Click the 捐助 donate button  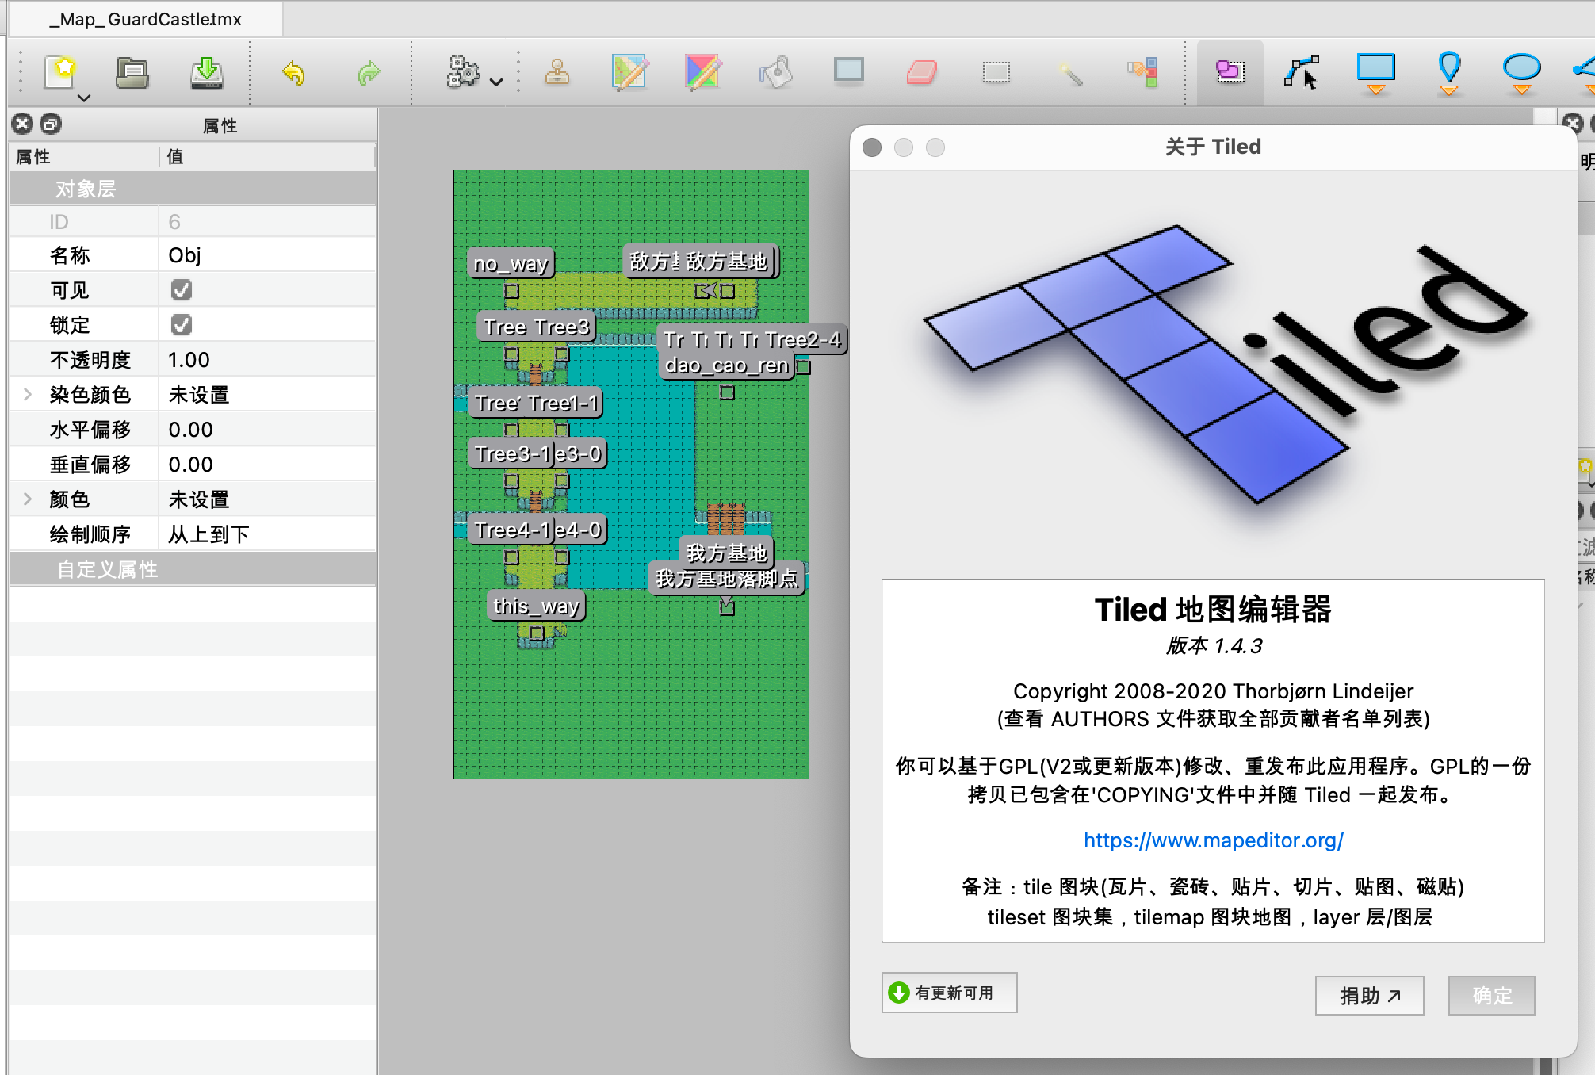tap(1369, 996)
